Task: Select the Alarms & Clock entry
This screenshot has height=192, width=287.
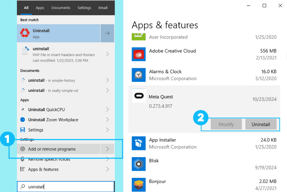Action: [204, 75]
